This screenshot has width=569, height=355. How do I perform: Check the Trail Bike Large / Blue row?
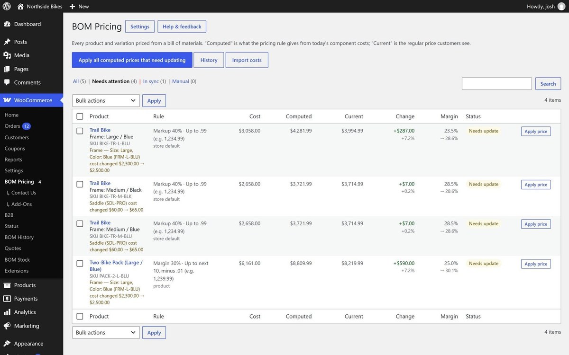click(x=80, y=131)
